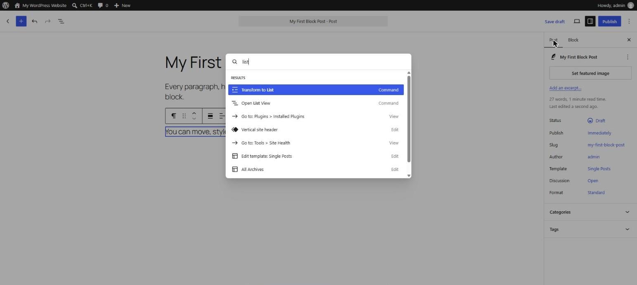637x285 pixels.
Task: Click the block drag handle icon
Action: 184,116
